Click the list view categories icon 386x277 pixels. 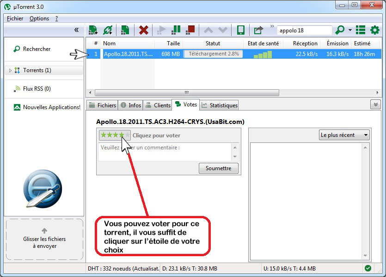[361, 30]
